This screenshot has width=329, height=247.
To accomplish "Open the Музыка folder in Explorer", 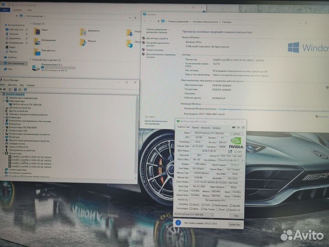I will tap(83, 42).
